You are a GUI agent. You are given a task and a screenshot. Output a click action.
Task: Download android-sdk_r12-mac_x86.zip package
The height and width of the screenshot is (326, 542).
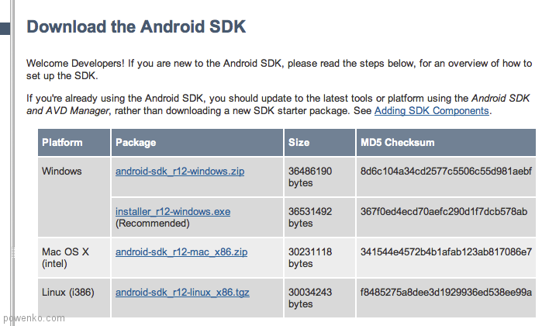tap(181, 252)
